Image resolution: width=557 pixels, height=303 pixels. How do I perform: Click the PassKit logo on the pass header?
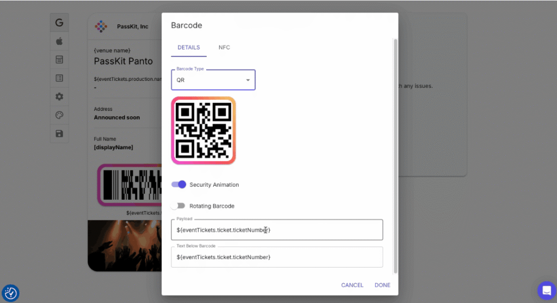tap(101, 26)
